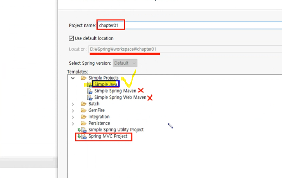Click the Persistence folder icon
This screenshot has width=282, height=178.
pos(83,123)
